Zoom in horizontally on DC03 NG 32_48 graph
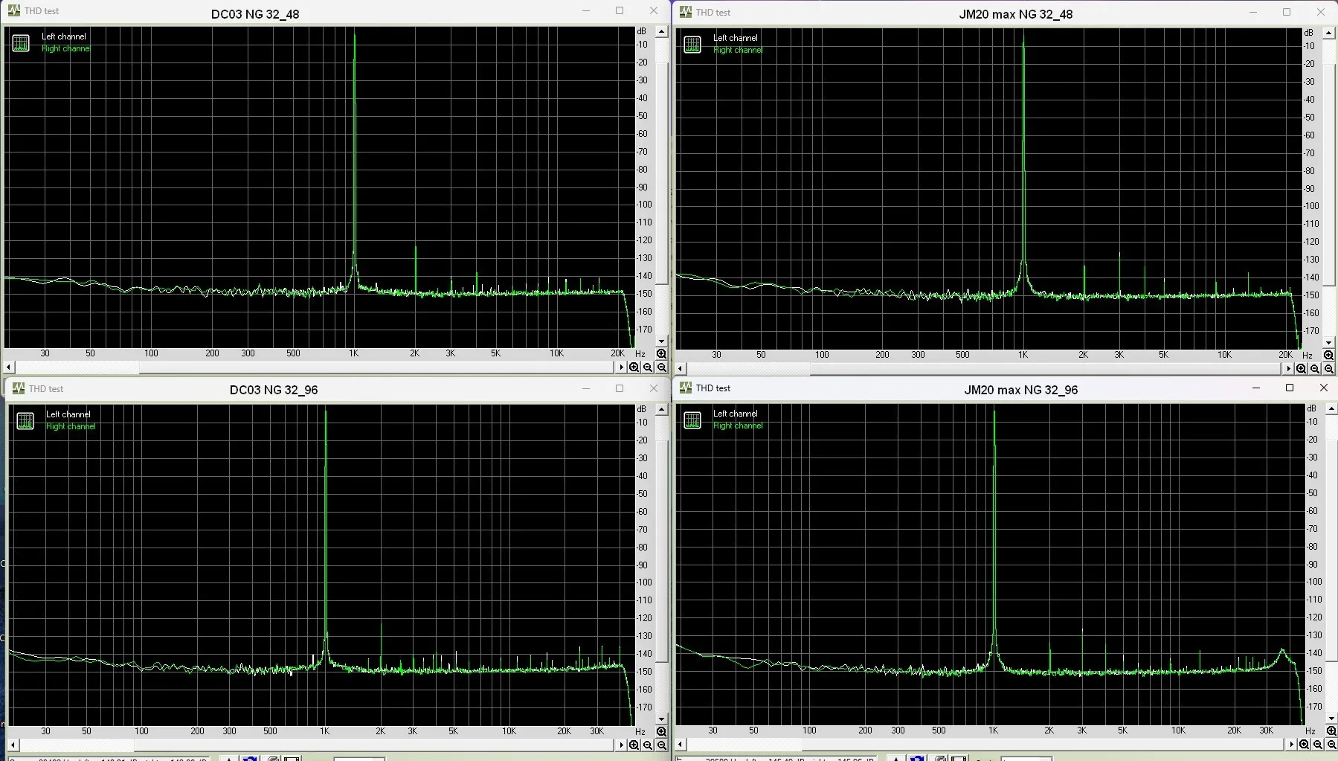 634,367
